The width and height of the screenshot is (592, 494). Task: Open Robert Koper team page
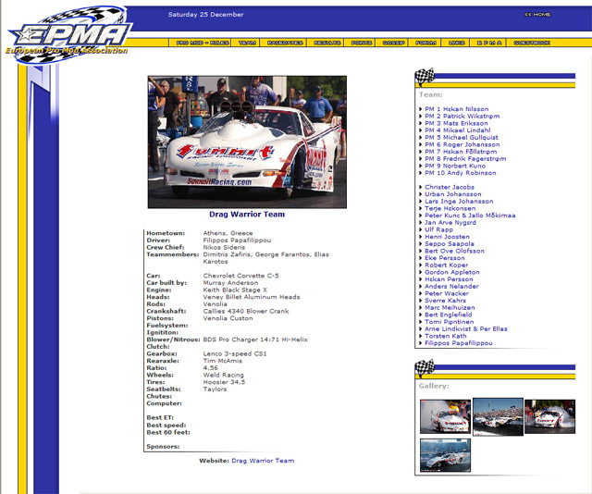click(x=446, y=265)
